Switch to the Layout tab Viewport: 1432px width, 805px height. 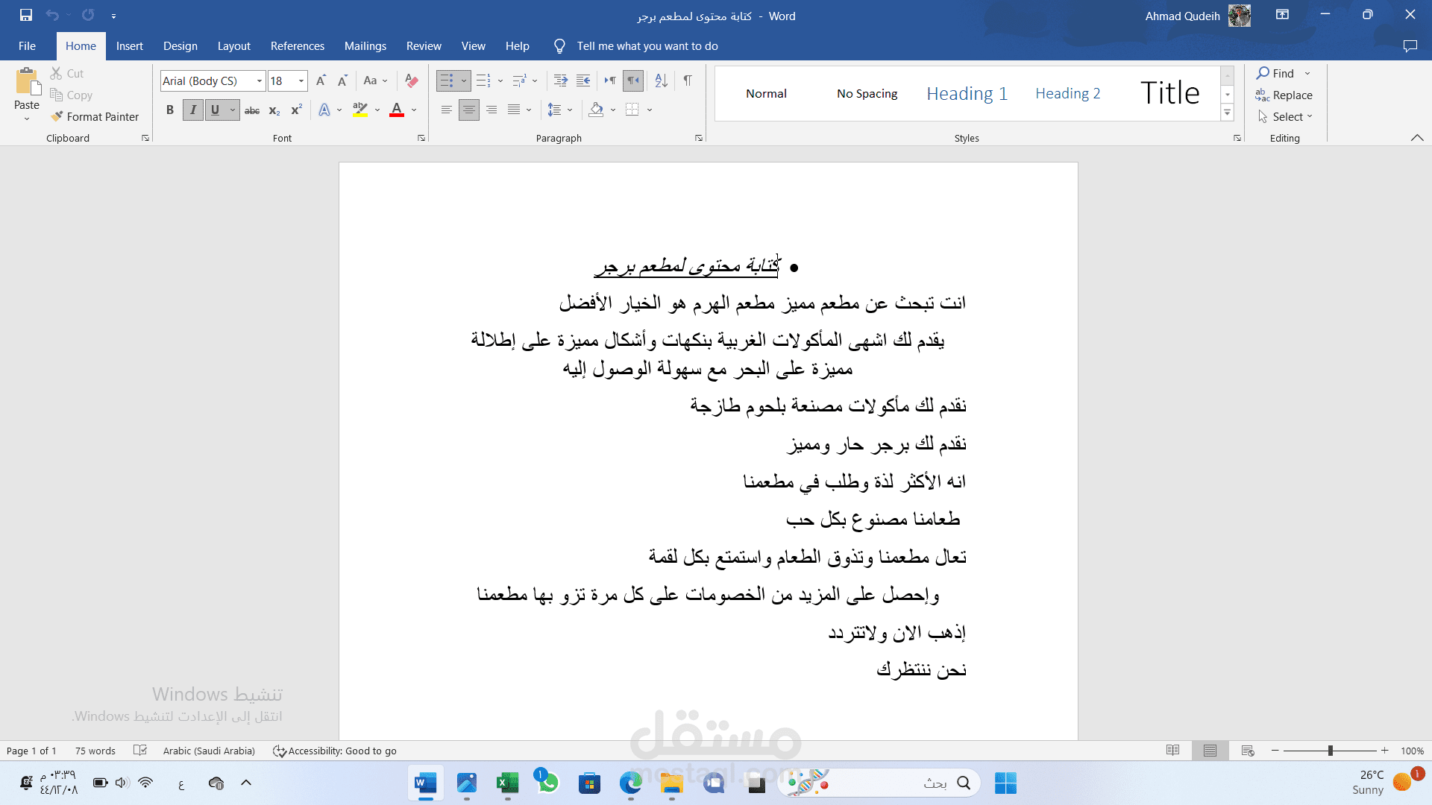coord(233,46)
